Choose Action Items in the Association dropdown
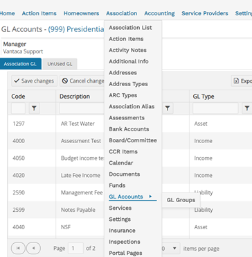This screenshot has height=257, width=252. point(126,39)
